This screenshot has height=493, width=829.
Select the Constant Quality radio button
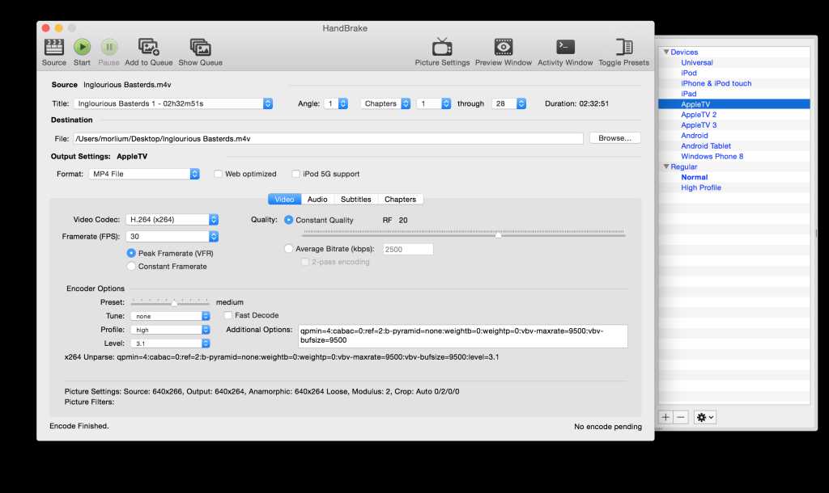[x=289, y=220]
